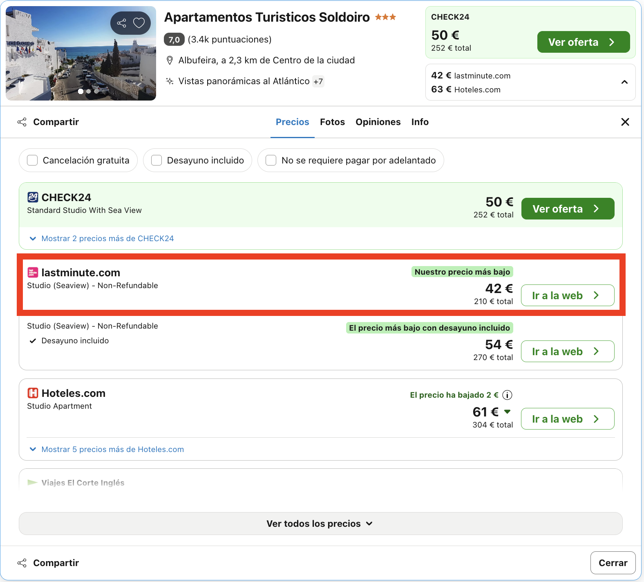Open the Fotos tab

(333, 122)
